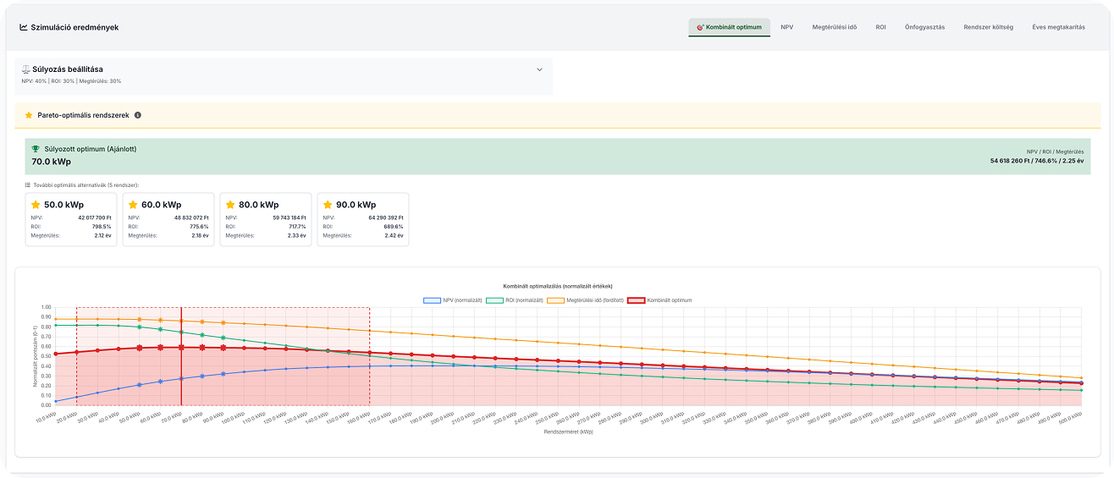Click the trophy icon in Súlyozott optimum banner
The width and height of the screenshot is (1114, 478).
(36, 149)
